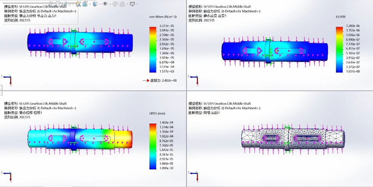The image size is (373, 187).
Task: Click the Edit Appearance sphere icon
Action: (x=115, y=4)
